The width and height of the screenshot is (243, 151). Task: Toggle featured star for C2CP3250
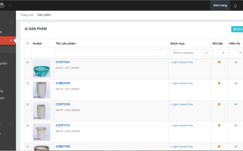(219, 104)
